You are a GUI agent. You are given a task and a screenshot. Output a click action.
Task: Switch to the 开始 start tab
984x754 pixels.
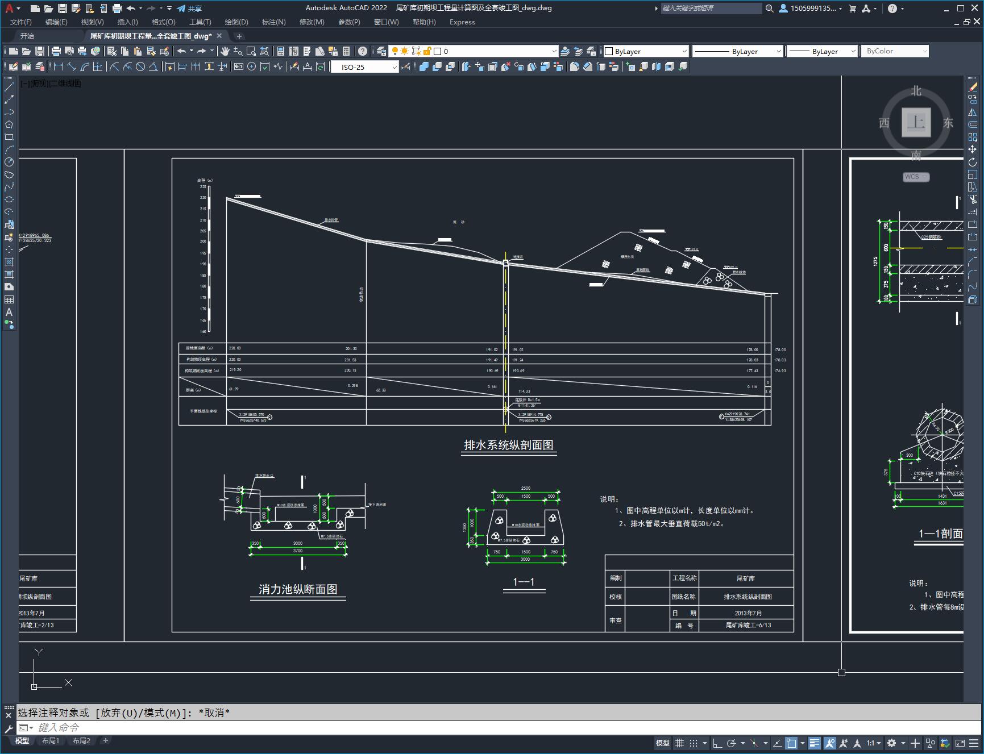27,36
